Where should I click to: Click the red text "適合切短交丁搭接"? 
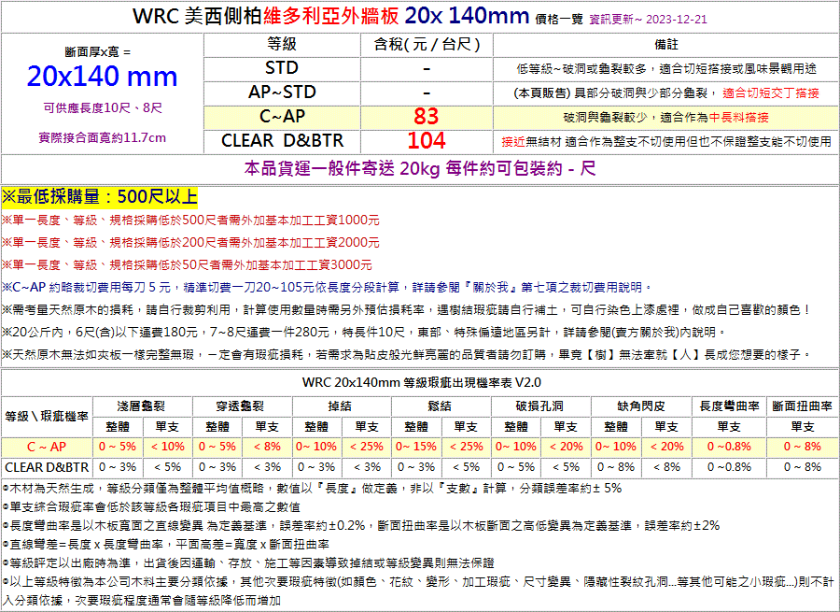pos(771,93)
